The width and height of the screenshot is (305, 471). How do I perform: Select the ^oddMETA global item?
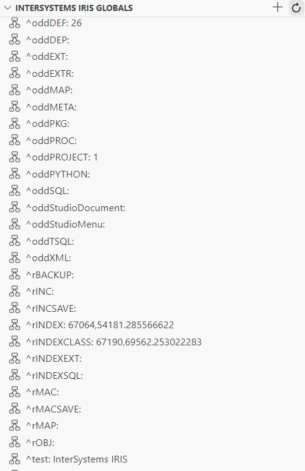152,107
